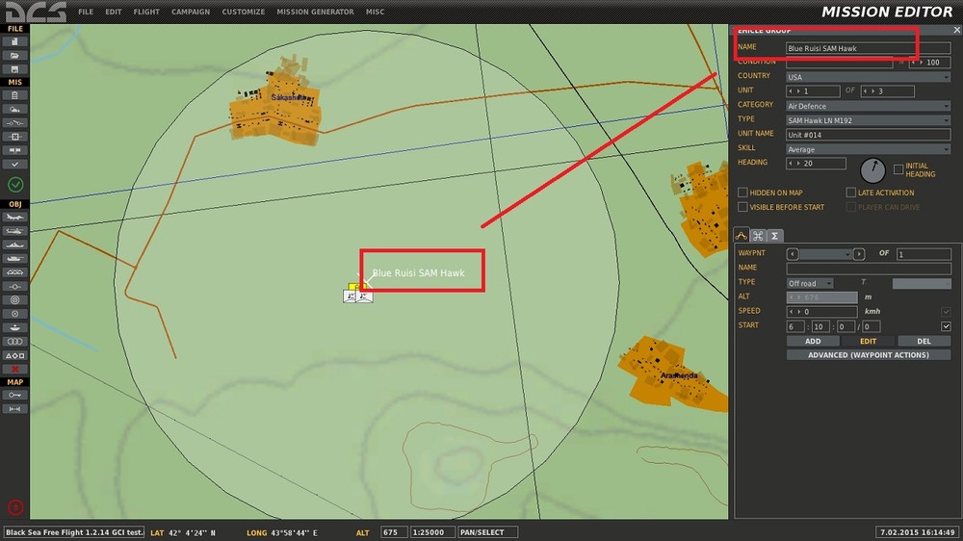
Task: Select the helicopter group placement tool
Action: coord(14,231)
